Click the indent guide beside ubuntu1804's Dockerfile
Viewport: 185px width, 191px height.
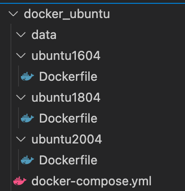[18, 118]
